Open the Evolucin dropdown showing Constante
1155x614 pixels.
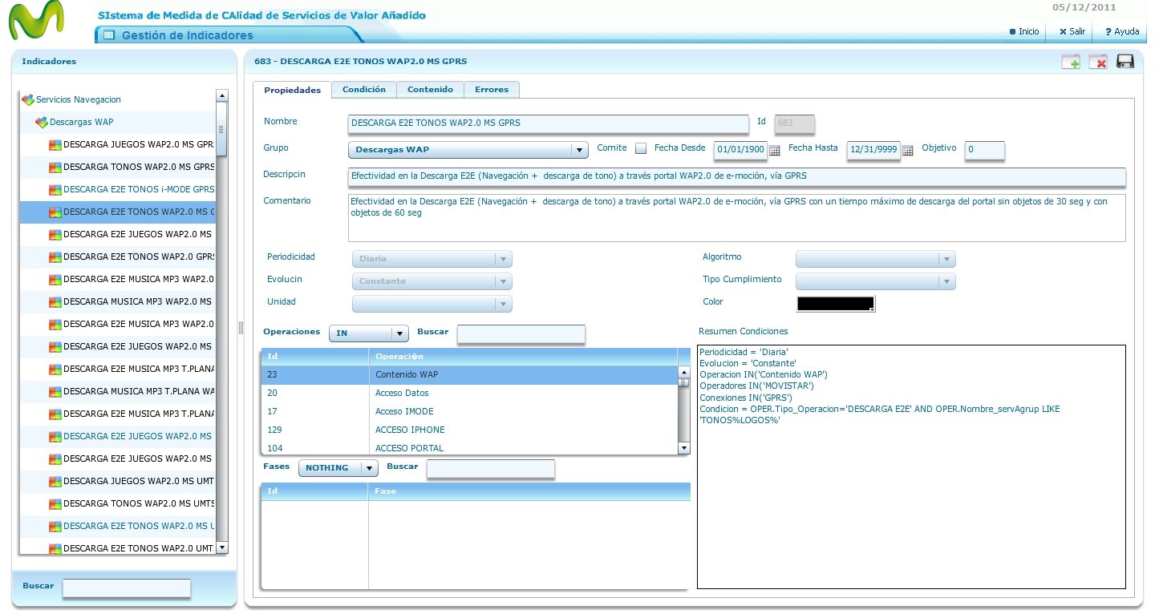432,281
